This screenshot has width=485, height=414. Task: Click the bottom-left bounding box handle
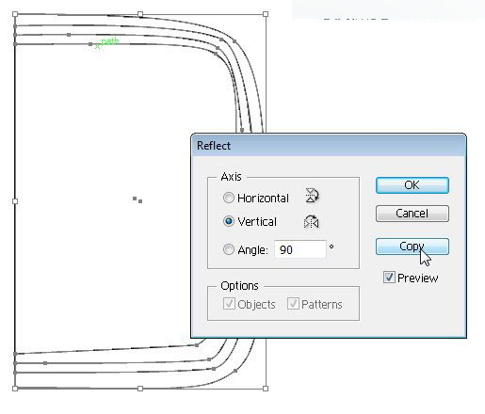(15, 389)
